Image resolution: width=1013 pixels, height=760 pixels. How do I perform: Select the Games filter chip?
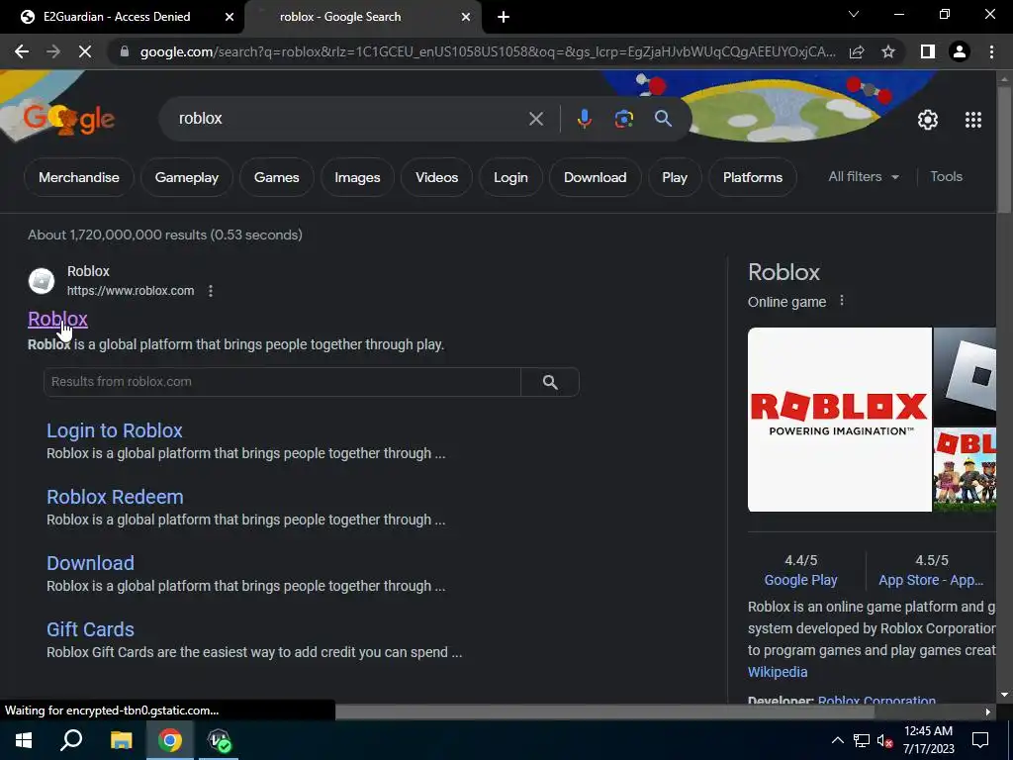click(x=277, y=177)
